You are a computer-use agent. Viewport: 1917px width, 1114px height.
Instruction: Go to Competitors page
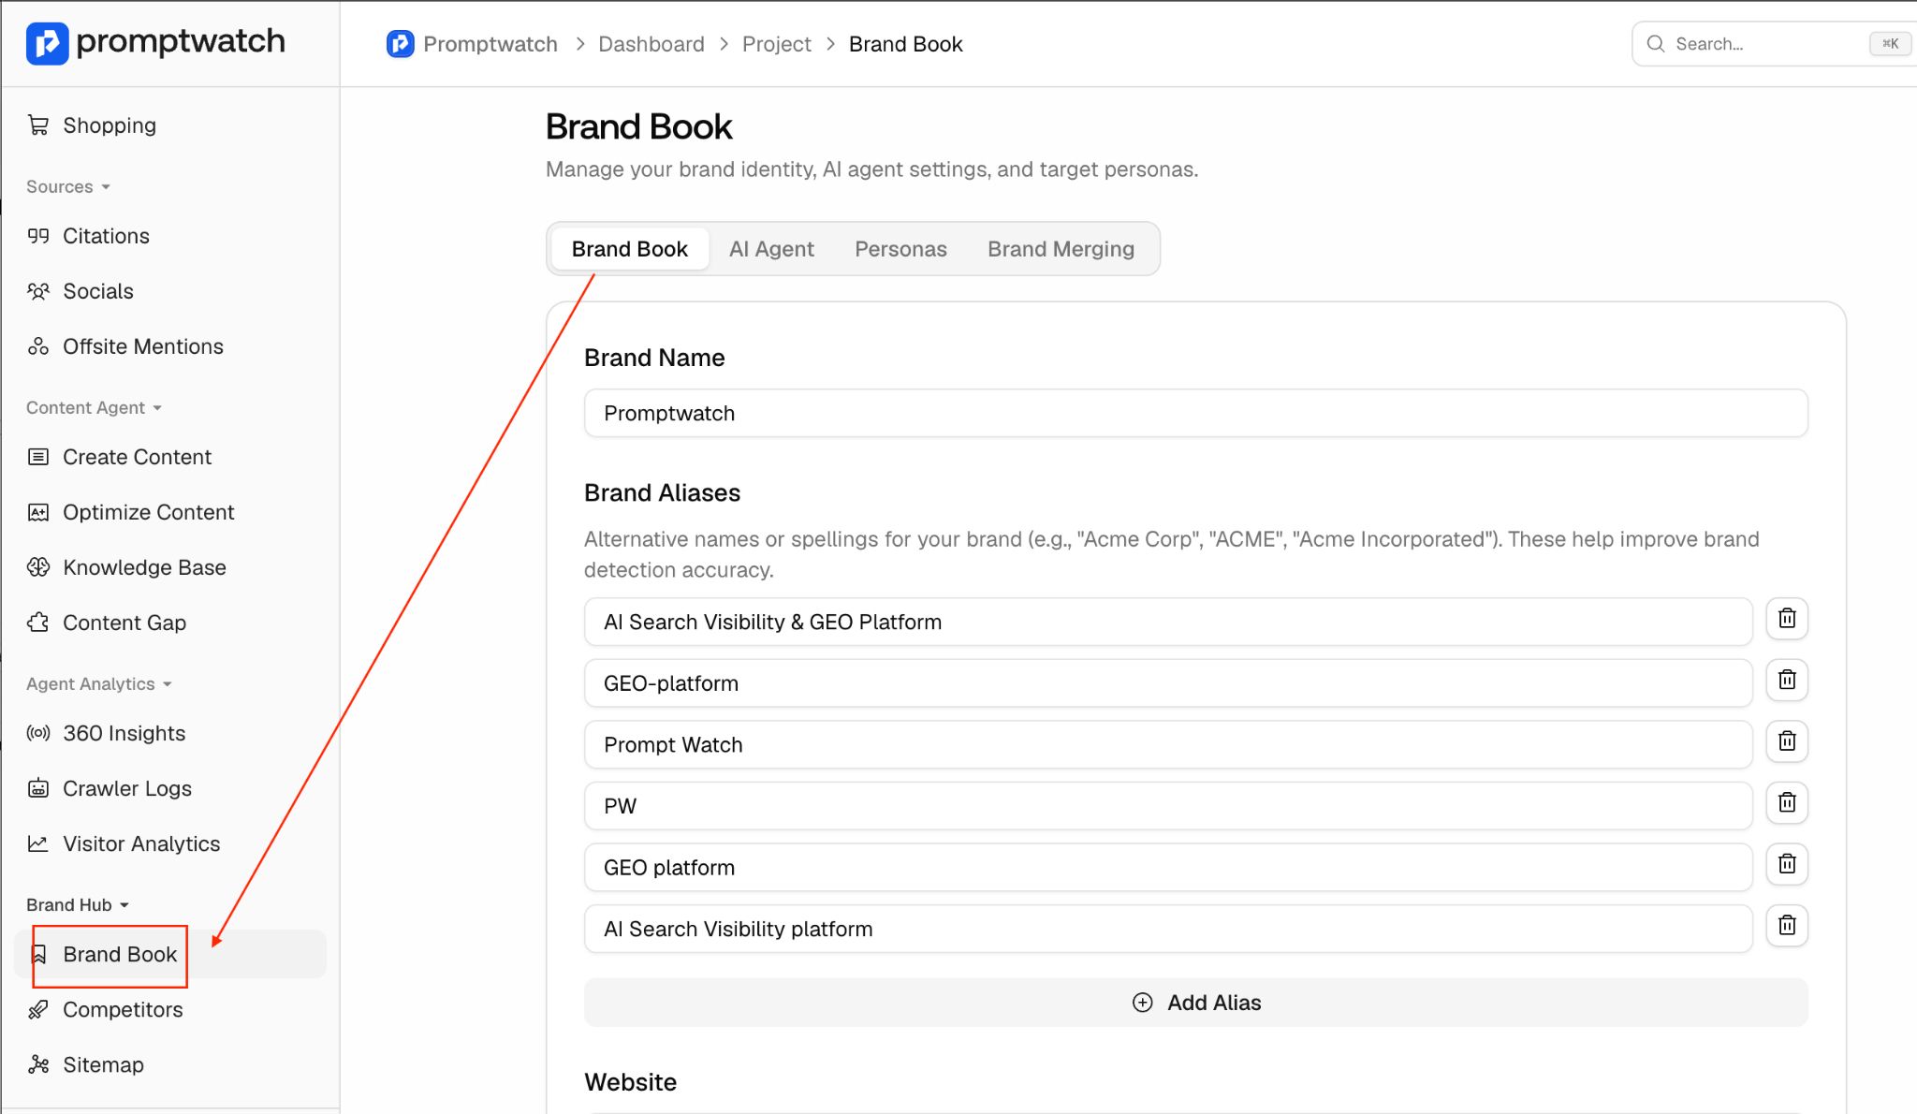170,1009
